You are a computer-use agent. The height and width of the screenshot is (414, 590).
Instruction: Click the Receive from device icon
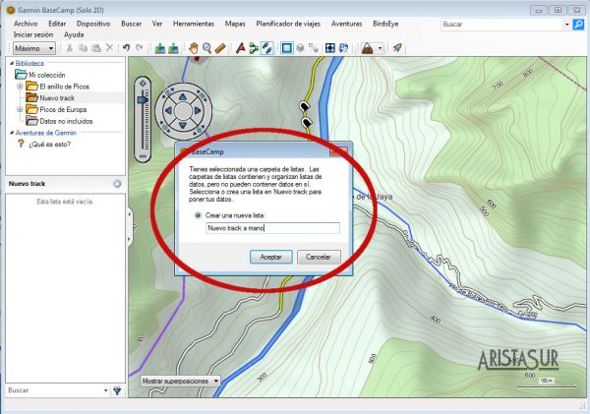pos(173,48)
